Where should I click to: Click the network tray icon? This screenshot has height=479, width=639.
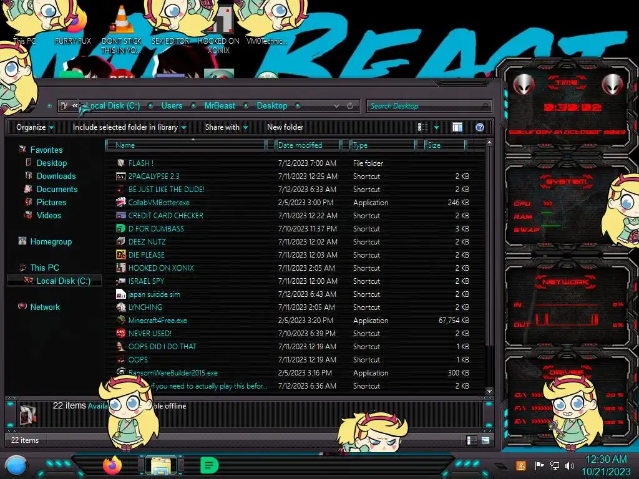tap(555, 465)
